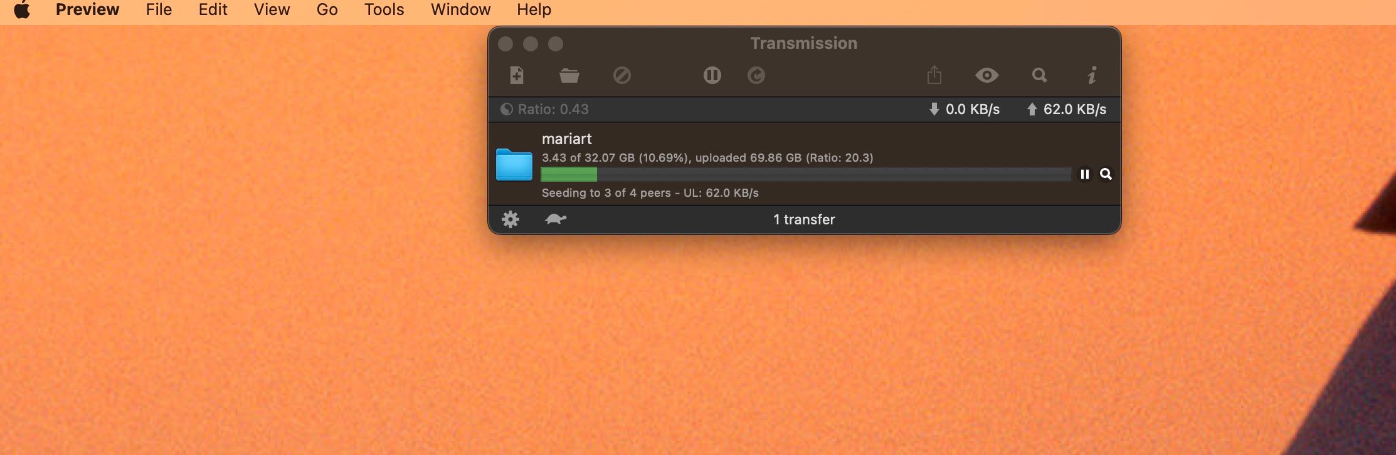Open the Apple menu

pyautogui.click(x=22, y=9)
